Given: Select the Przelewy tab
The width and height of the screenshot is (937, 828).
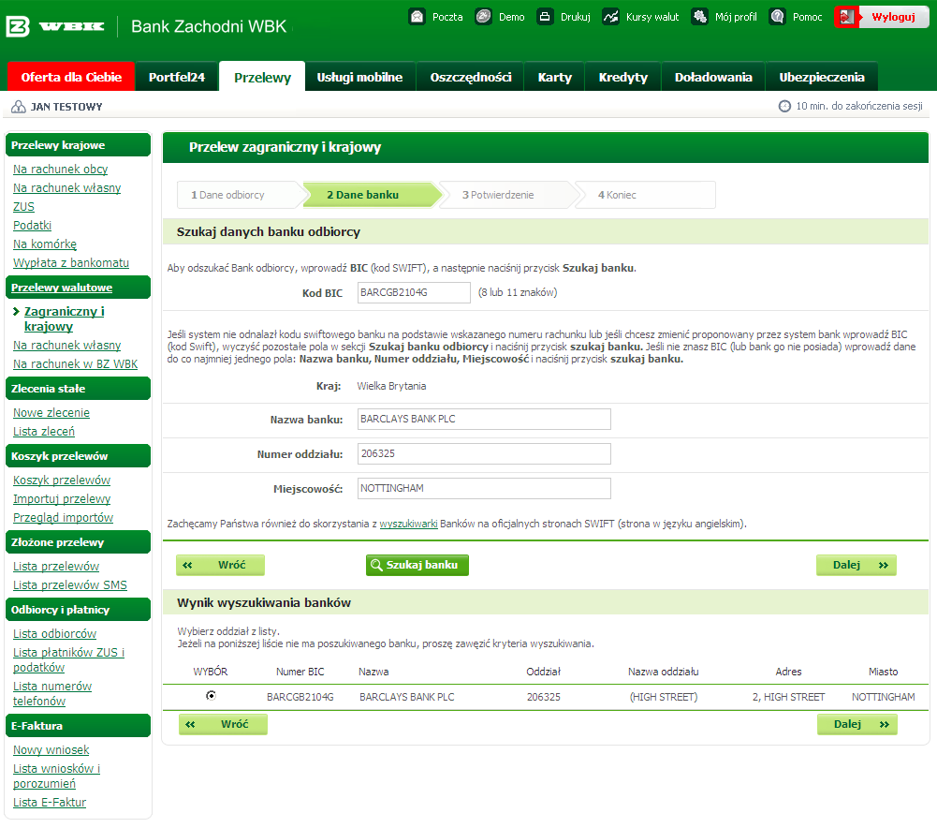Looking at the screenshot, I should click(262, 77).
